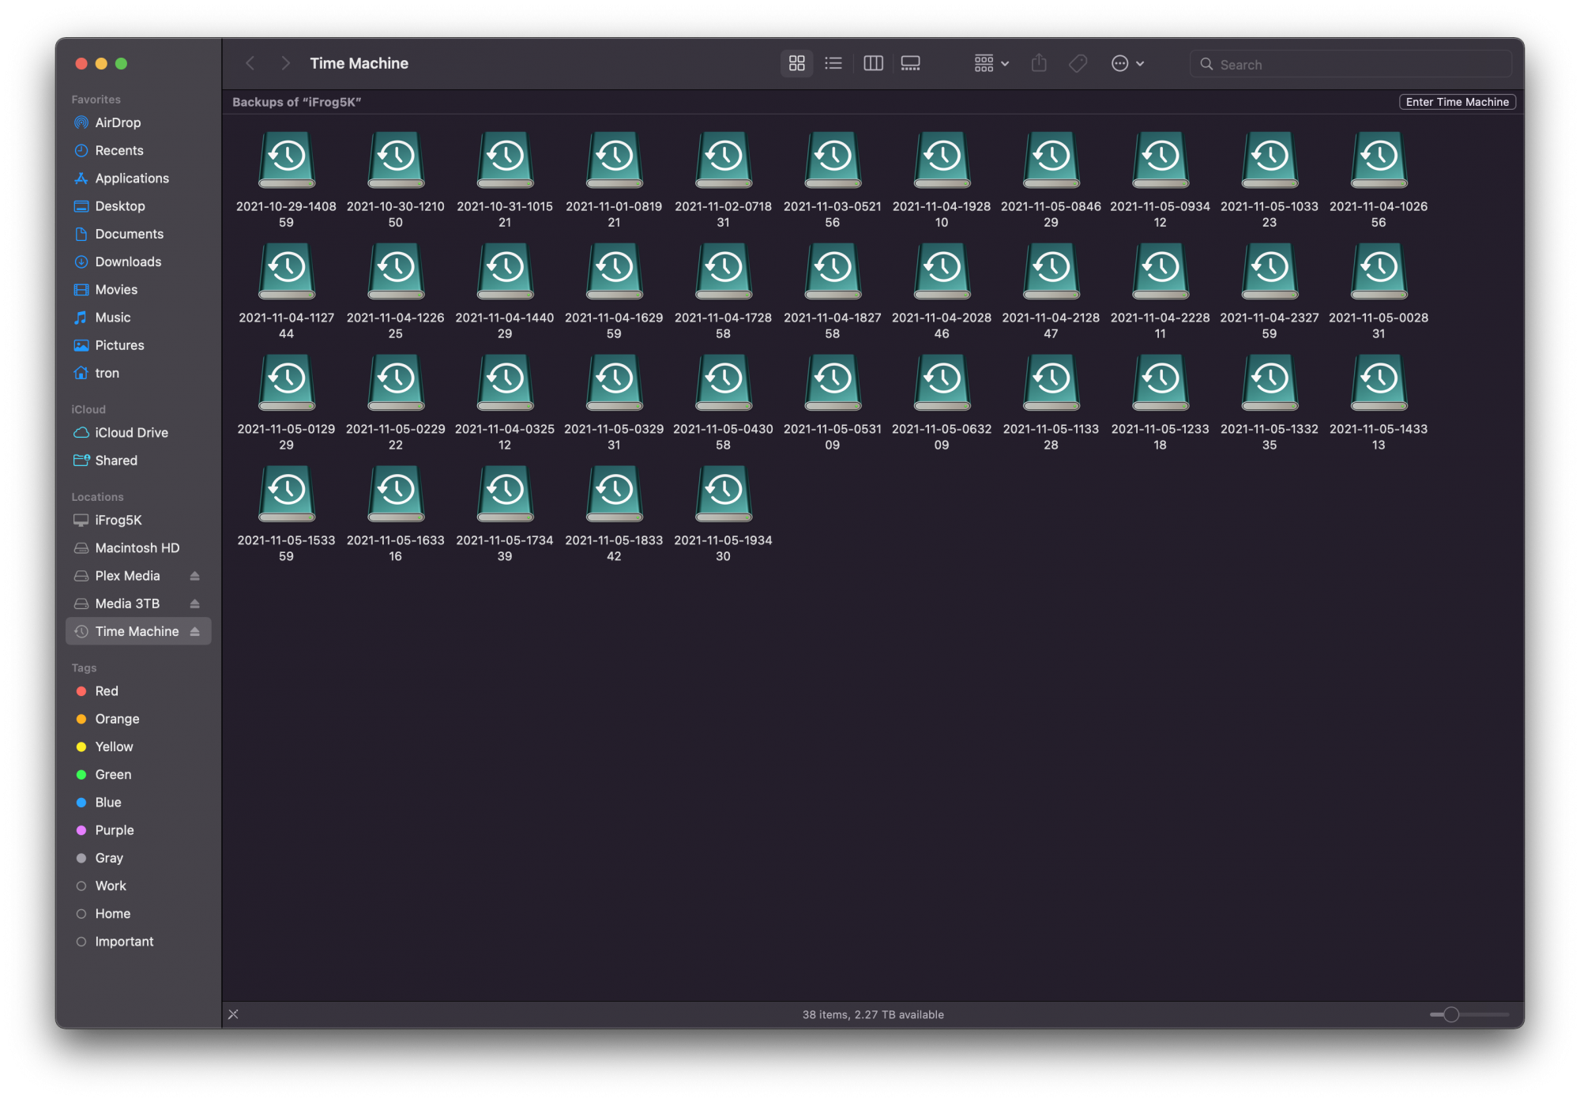Eject the Time Machine disk

pyautogui.click(x=195, y=631)
